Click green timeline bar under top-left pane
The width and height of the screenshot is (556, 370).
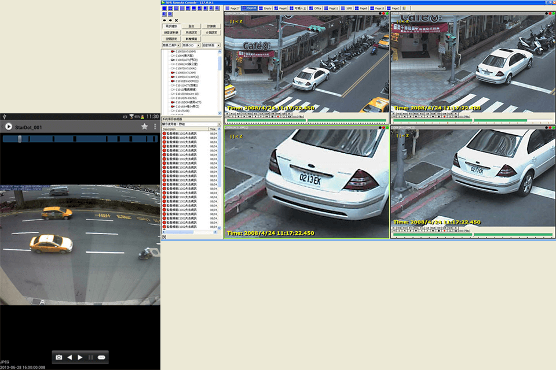pyautogui.click(x=307, y=121)
